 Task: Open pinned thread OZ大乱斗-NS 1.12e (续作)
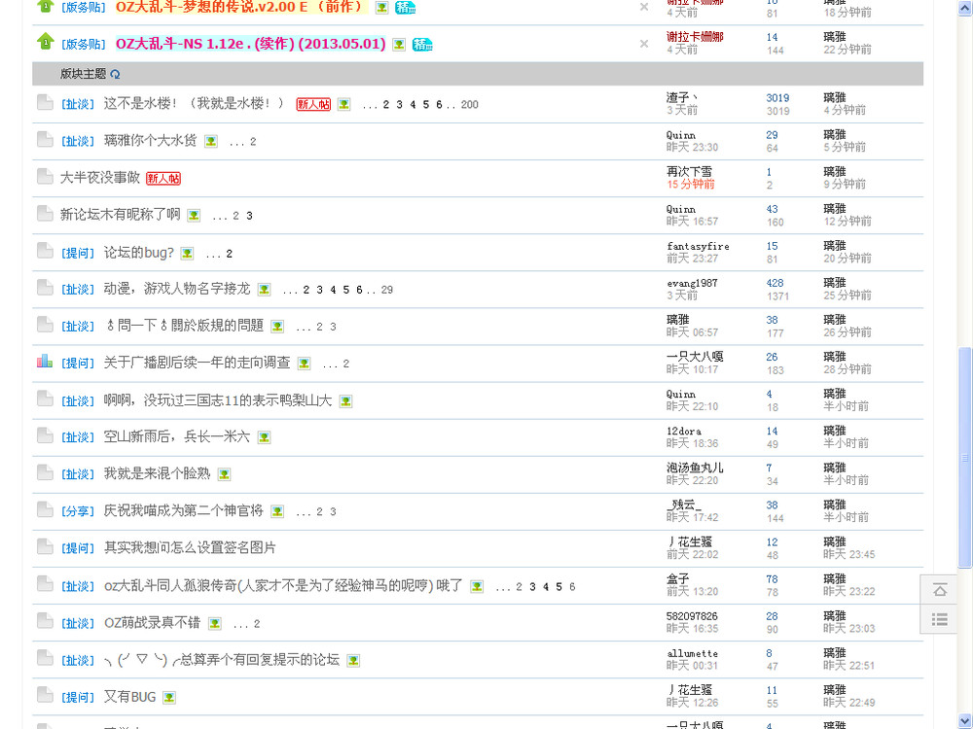[251, 44]
